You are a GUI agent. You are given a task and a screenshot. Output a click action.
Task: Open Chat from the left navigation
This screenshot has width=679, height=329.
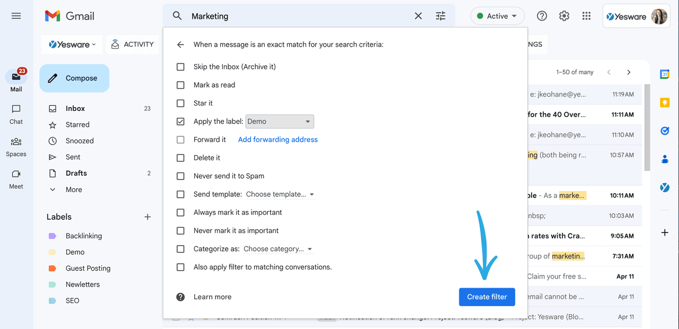pyautogui.click(x=16, y=114)
